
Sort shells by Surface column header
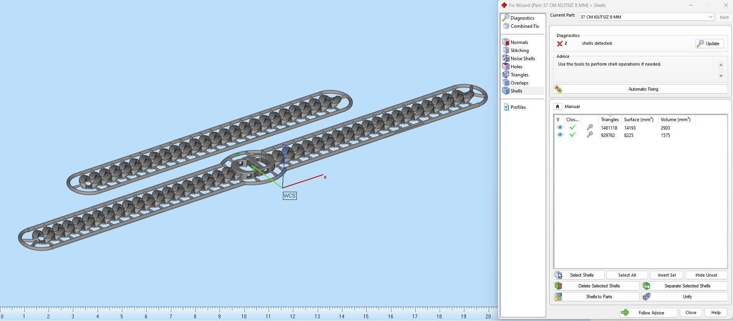click(639, 120)
